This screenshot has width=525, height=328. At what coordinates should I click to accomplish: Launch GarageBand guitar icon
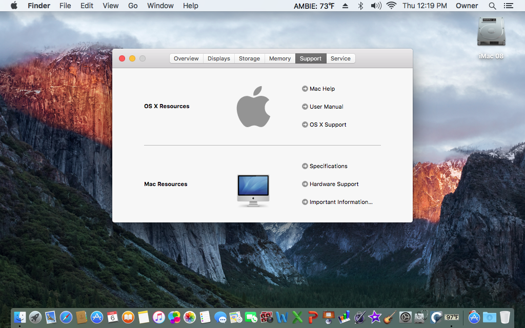(390, 317)
